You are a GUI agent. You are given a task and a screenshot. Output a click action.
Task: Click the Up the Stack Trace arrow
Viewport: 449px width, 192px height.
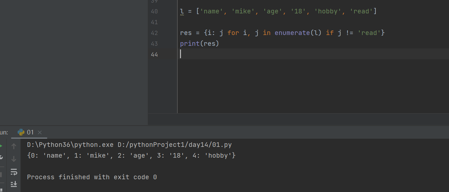tap(14, 146)
